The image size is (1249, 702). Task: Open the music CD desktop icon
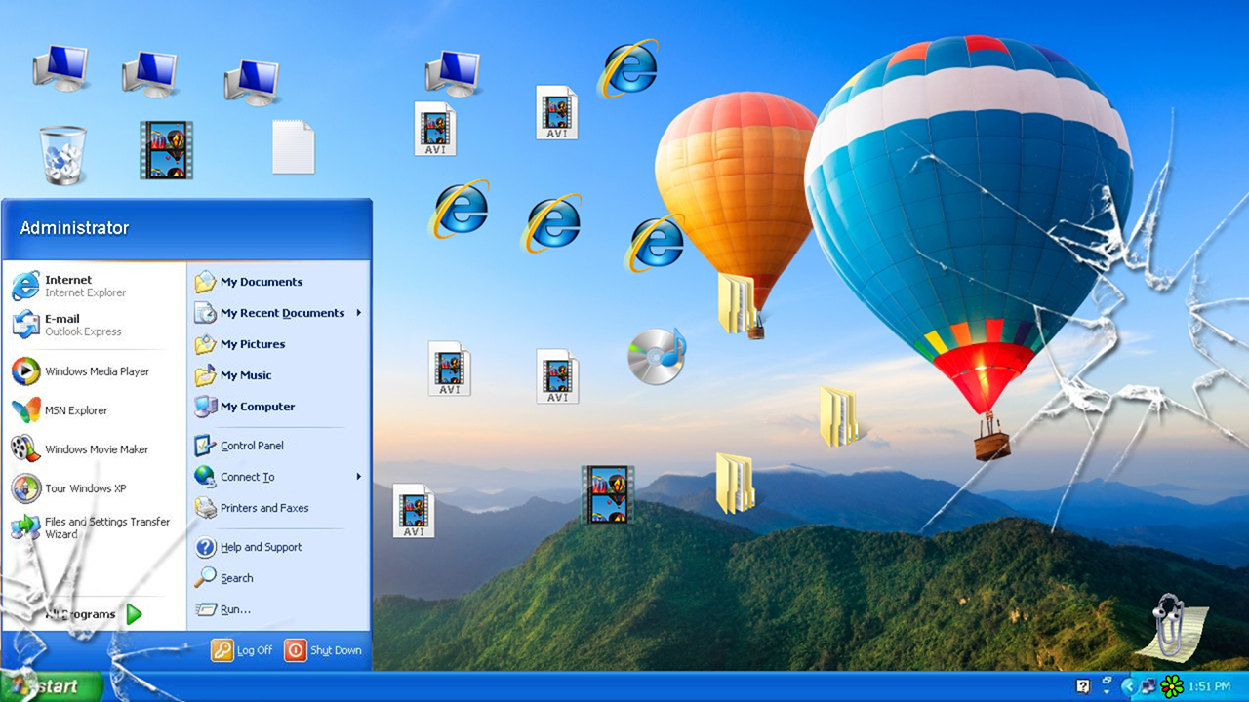656,356
